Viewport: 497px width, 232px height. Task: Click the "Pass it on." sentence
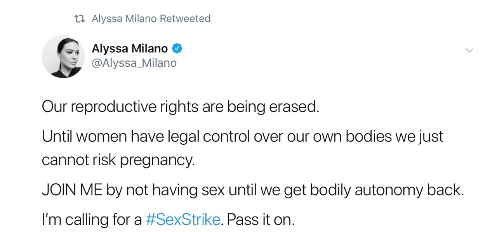(x=261, y=220)
